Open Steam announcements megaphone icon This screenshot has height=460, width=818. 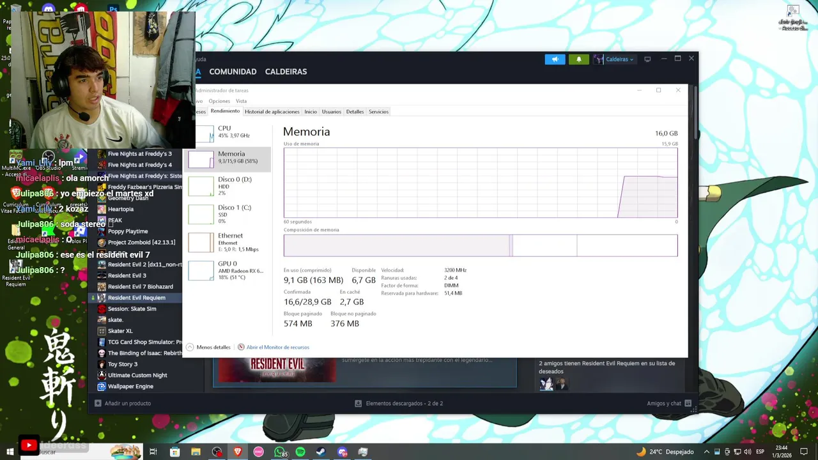(555, 59)
